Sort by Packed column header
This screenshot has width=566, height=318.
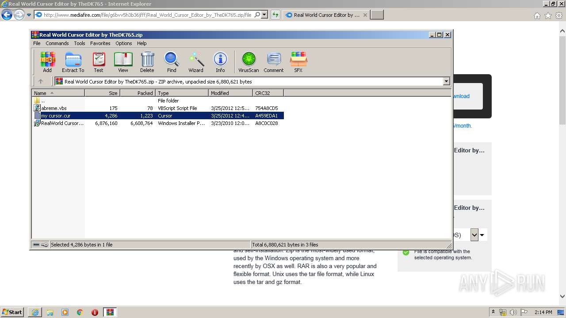coord(138,93)
